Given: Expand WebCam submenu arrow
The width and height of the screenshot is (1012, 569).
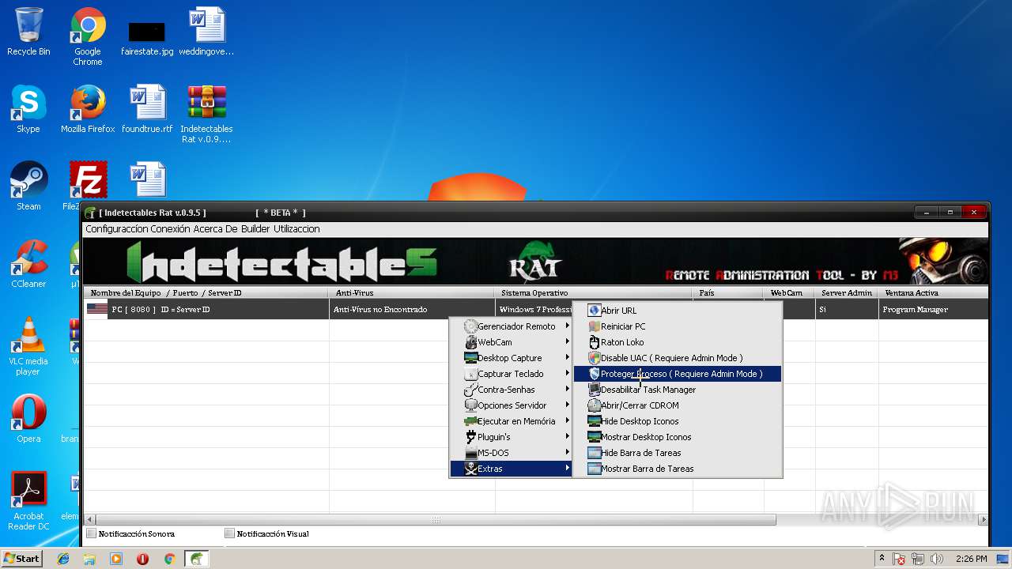Looking at the screenshot, I should (x=567, y=342).
